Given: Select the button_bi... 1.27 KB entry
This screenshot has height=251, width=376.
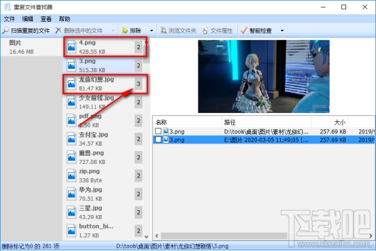Looking at the screenshot, I should pyautogui.click(x=103, y=231).
